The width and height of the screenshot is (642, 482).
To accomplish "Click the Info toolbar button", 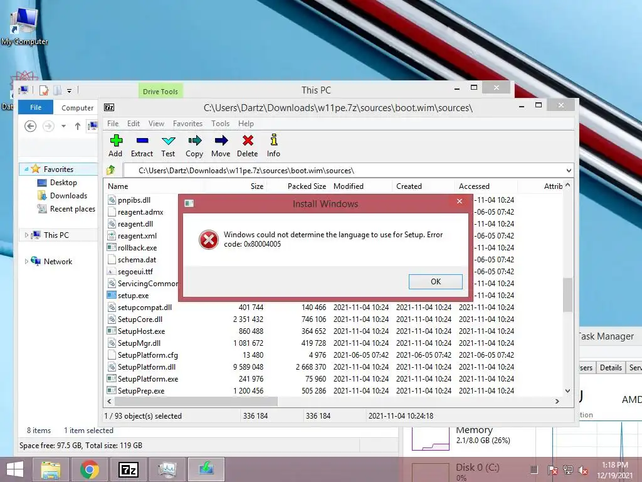I will 273,146.
